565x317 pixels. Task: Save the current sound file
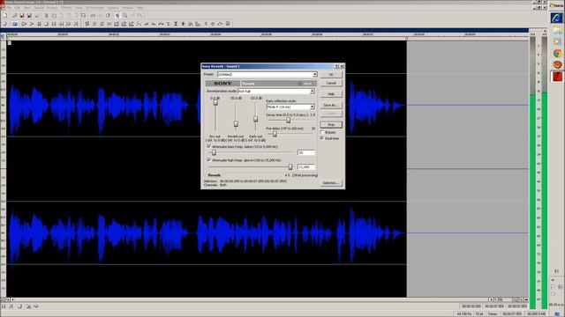[x=21, y=16]
